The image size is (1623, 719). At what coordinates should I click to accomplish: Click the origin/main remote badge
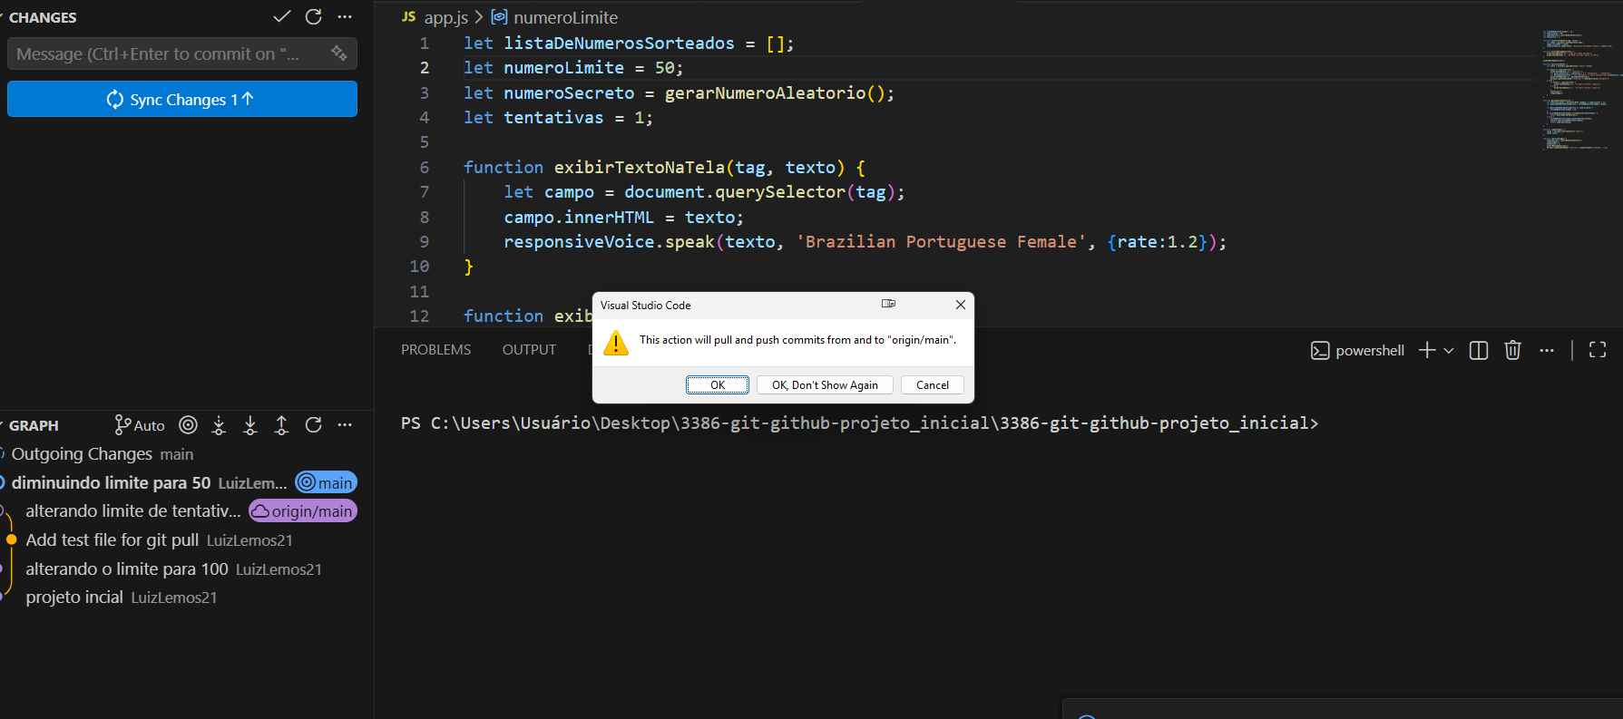(303, 511)
